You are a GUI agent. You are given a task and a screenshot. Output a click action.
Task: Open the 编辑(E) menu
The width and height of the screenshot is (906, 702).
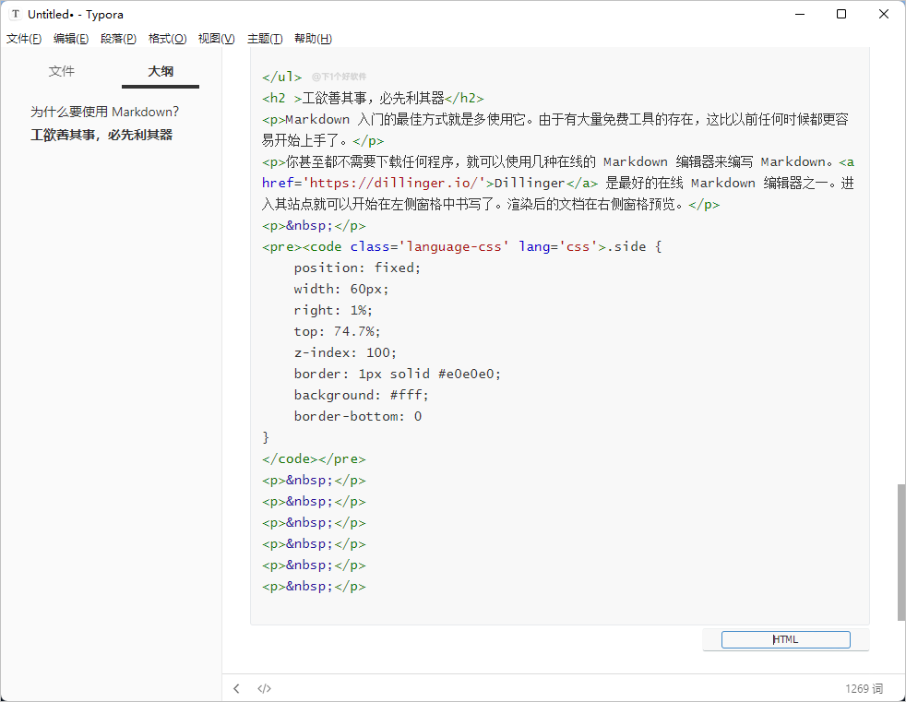pos(71,39)
